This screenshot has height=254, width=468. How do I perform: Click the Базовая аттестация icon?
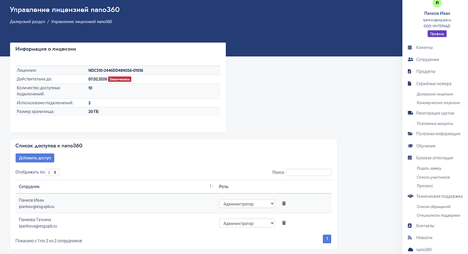pyautogui.click(x=410, y=158)
